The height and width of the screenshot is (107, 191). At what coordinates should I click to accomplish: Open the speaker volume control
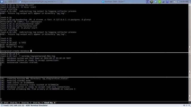[x=175, y=2]
